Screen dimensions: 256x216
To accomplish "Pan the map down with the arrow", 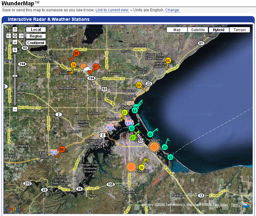I will tap(15, 42).
